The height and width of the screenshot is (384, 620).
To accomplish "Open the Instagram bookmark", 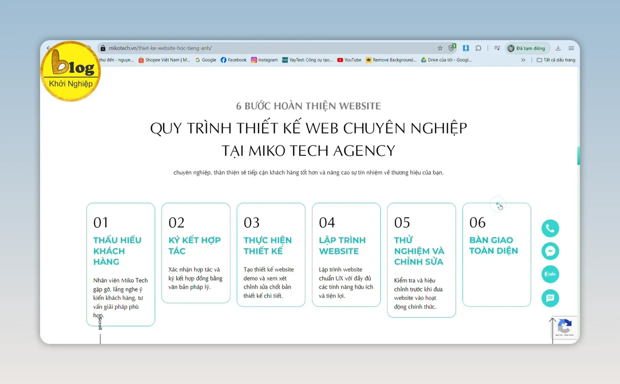I will [x=264, y=60].
